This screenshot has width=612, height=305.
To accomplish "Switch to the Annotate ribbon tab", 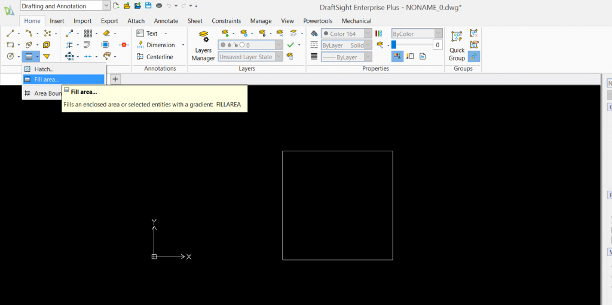I will tap(166, 21).
